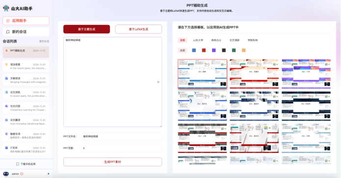The height and width of the screenshot is (178, 341).
Task: Click the PPT文件名 input field
Action: (x=121, y=136)
